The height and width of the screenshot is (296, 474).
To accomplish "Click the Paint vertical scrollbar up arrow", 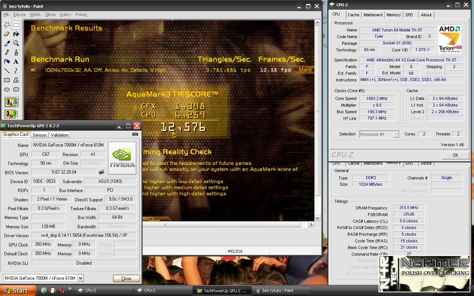I will 317,23.
